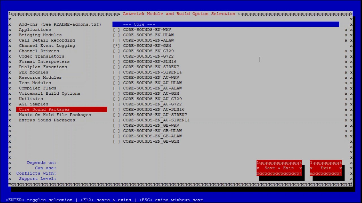Toggle the CORE-SOUNDS-EN_AU-SIREN14 checkbox
This screenshot has height=203, width=362.
[x=116, y=120]
